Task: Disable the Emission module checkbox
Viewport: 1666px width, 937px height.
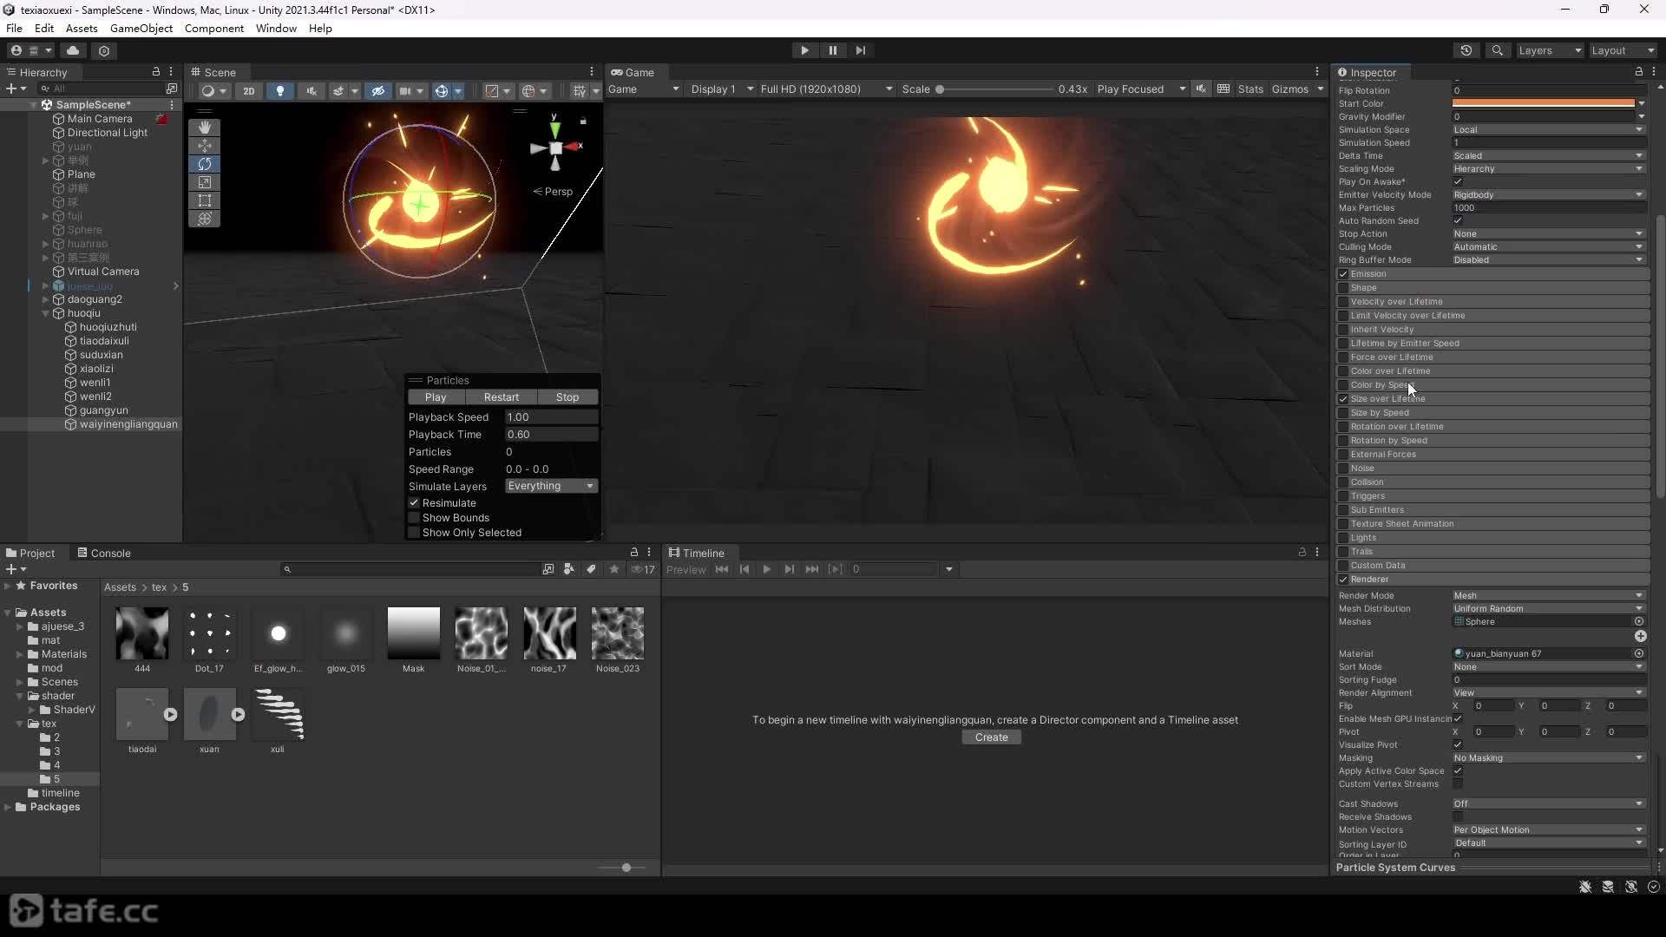Action: [1343, 274]
